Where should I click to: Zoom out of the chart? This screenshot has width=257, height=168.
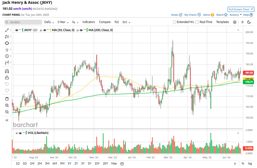[x=7, y=112]
